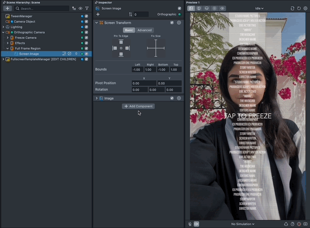Click the muted microphone icon in Preview

coord(190,224)
